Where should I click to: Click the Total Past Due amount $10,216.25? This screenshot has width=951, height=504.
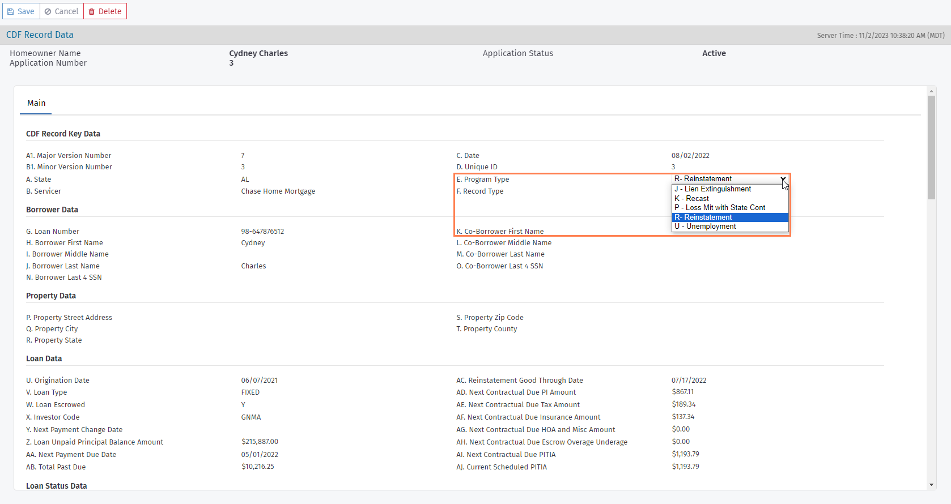tap(257, 467)
